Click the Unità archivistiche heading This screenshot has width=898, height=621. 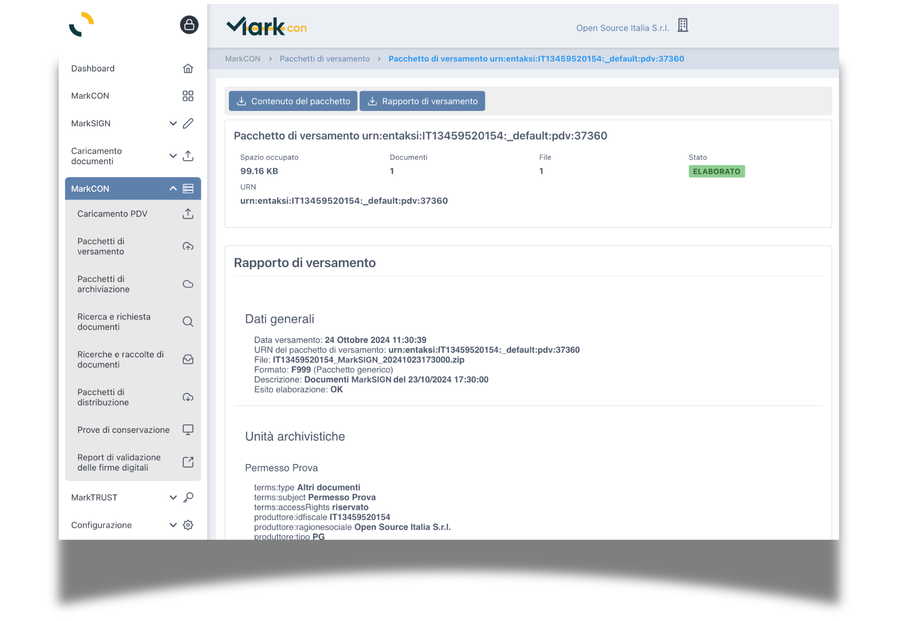pos(295,436)
